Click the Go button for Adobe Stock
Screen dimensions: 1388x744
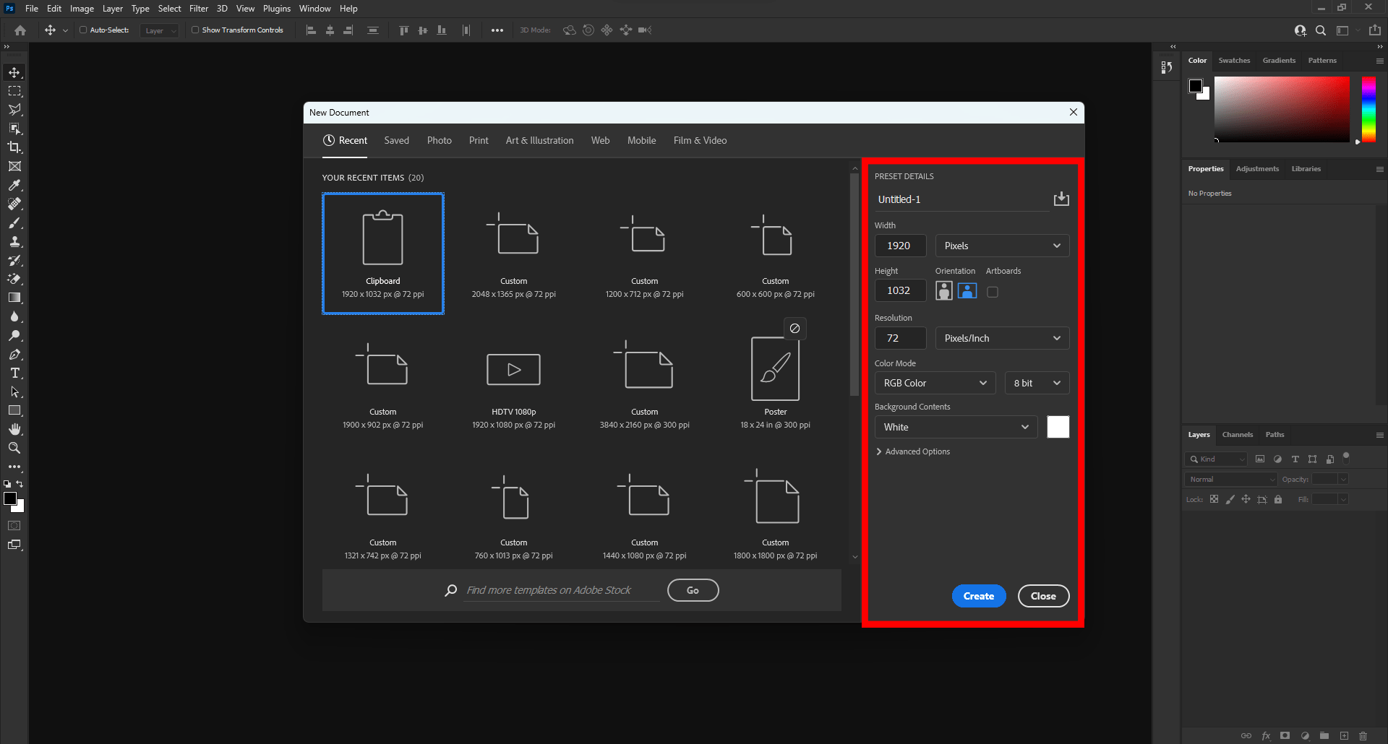(x=693, y=590)
